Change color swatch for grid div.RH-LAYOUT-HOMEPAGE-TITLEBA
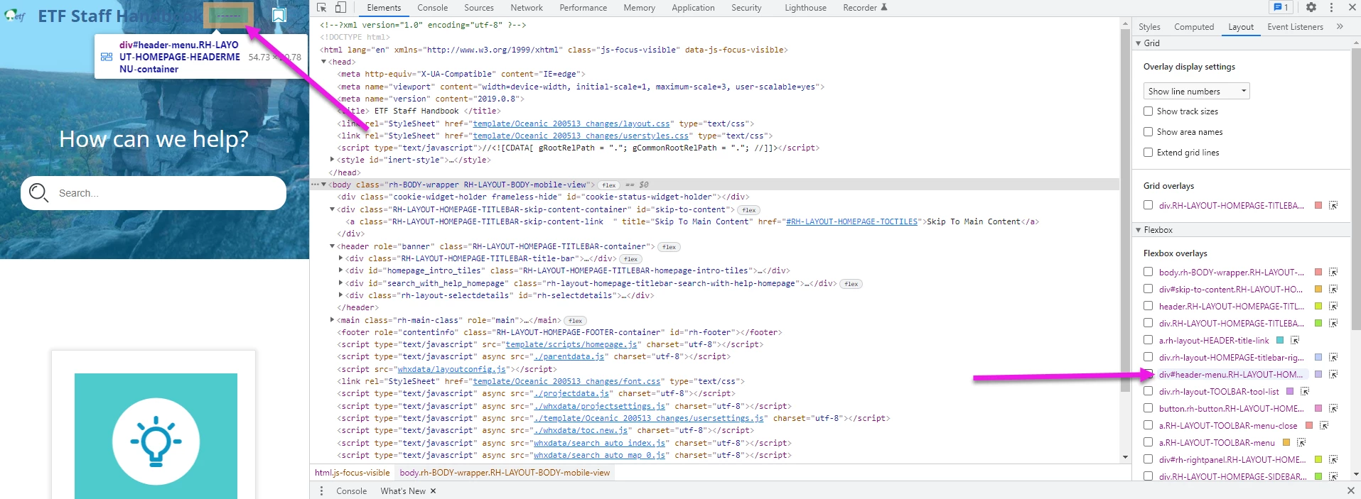 point(1318,205)
